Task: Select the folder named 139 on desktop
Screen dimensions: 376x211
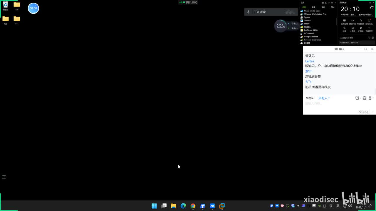Action: 6,20
